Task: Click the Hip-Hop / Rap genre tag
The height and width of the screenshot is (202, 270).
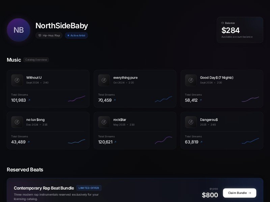Action: point(49,35)
